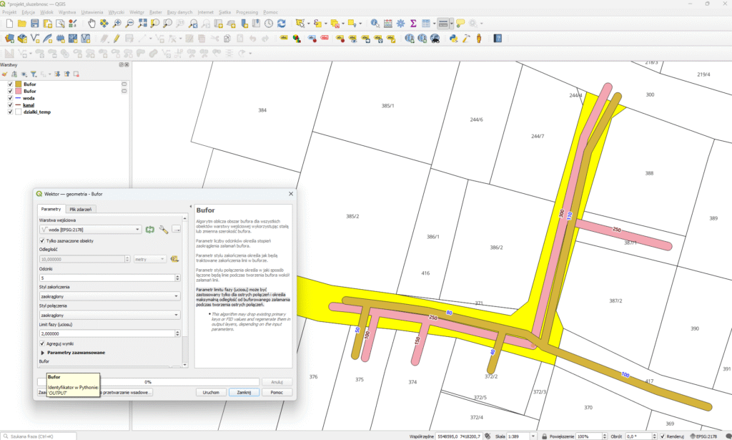The height and width of the screenshot is (440, 732).
Task: Click the Identify Features tool
Action: point(375,24)
